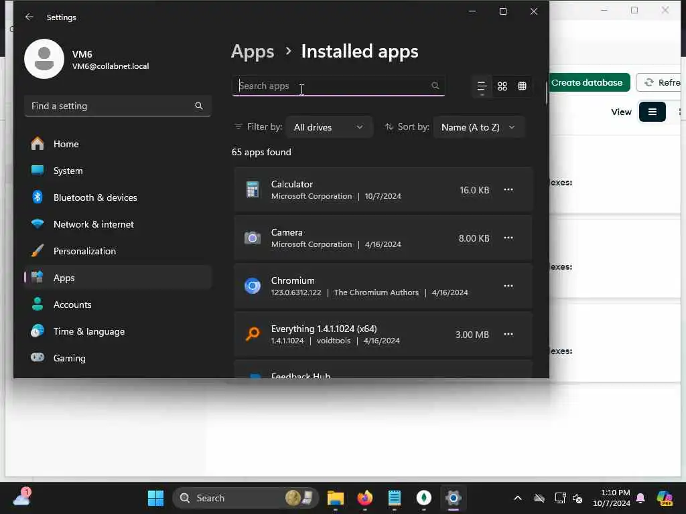Open File Explorer from the taskbar
Screen dimensions: 686x514
pos(336,498)
